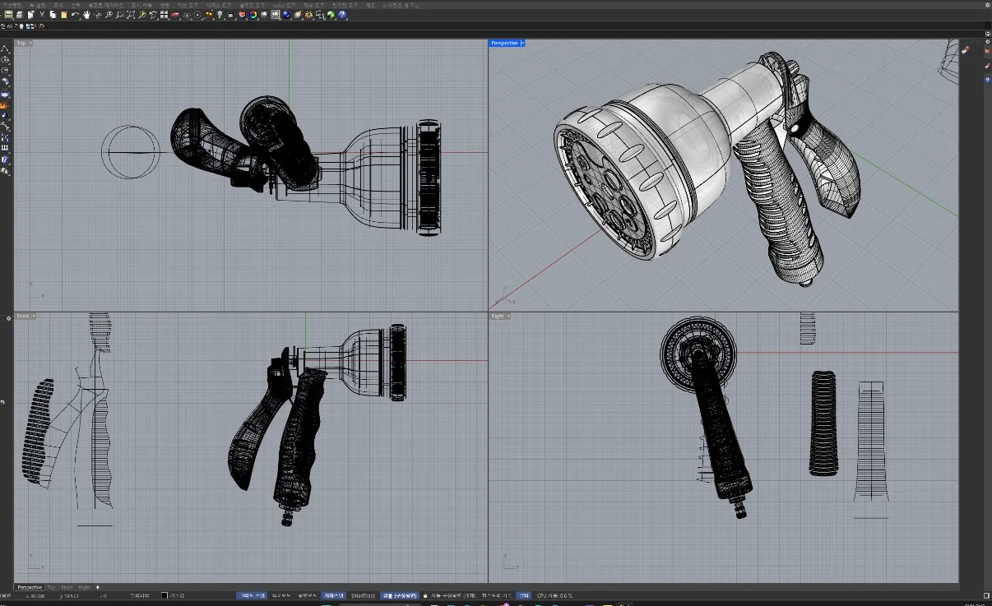Open the Top viewport title dropdown
This screenshot has width=992, height=606.
coord(30,43)
